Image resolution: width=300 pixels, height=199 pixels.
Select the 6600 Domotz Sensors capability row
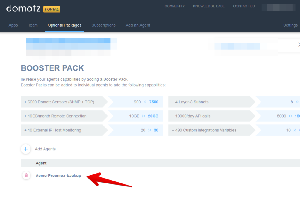pyautogui.click(x=92, y=102)
